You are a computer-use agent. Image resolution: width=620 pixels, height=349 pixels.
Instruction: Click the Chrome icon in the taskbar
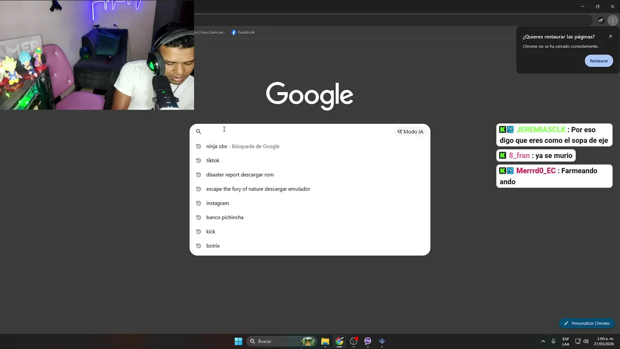click(340, 341)
